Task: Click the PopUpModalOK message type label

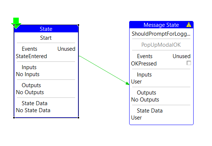Action: (161, 45)
